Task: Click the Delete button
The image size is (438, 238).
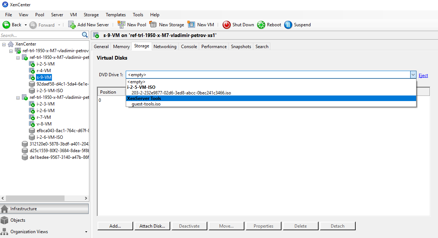Action: coord(300,226)
